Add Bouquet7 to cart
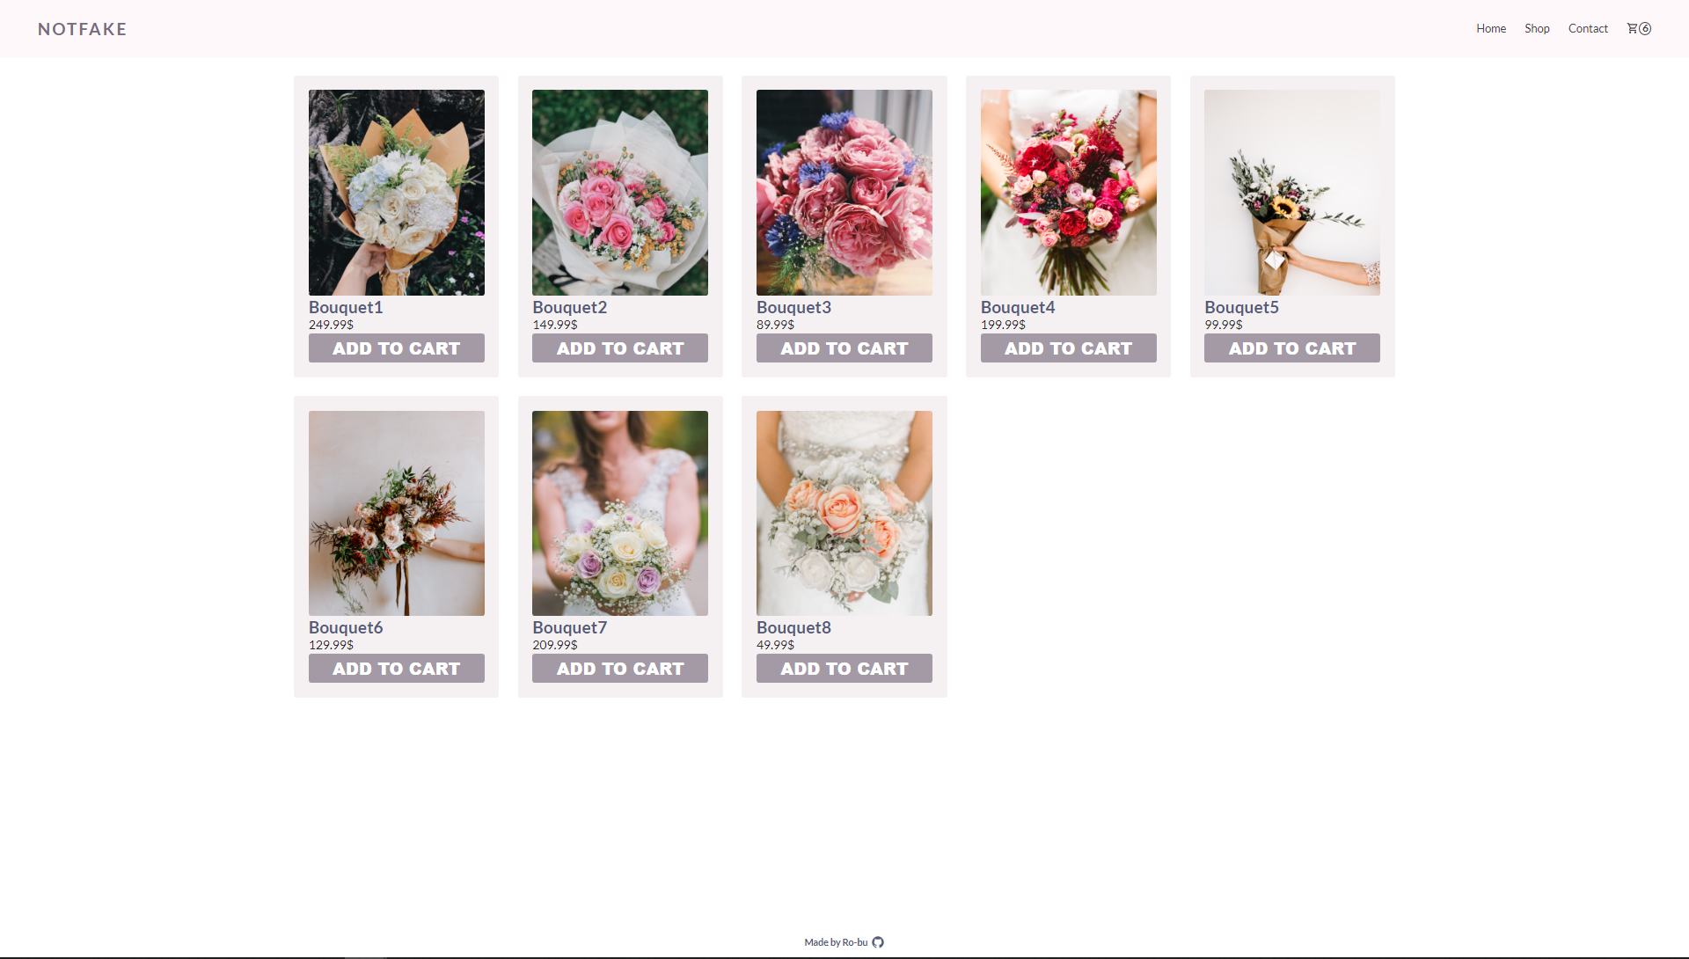1689x959 pixels. coord(619,669)
